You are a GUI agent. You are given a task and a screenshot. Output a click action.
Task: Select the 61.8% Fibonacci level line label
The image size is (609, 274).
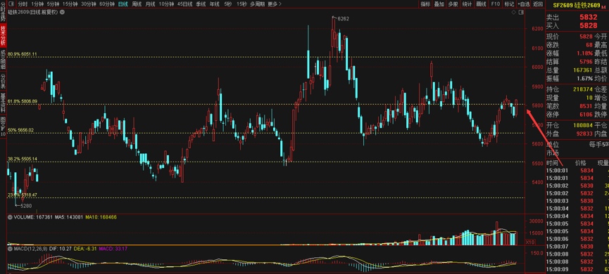23,101
